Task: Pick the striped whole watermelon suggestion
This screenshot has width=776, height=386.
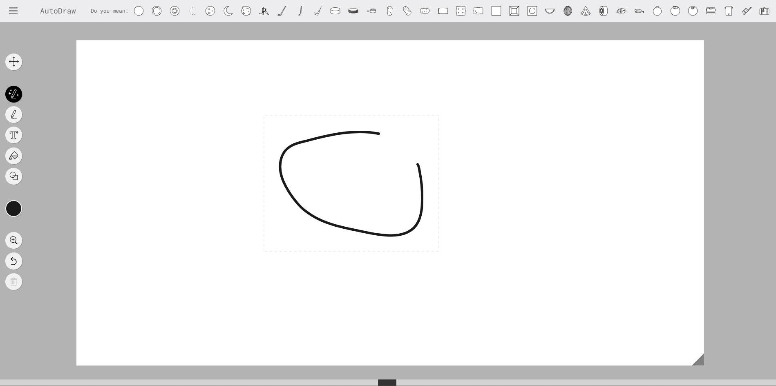Action: 568,11
